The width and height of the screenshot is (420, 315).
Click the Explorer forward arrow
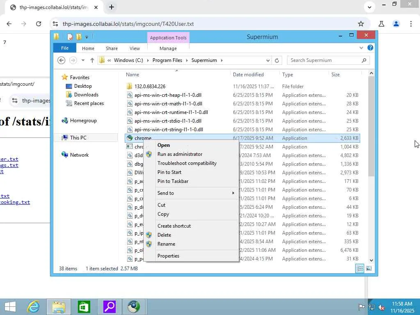[x=73, y=60]
